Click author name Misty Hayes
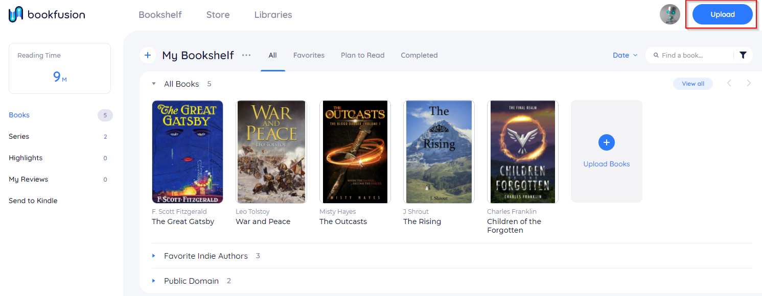Viewport: 762px width, 296px height. pyautogui.click(x=338, y=211)
